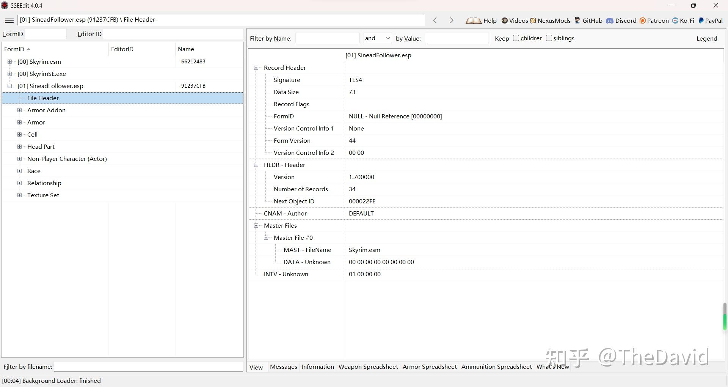Switch to the Messages tab

(x=283, y=367)
